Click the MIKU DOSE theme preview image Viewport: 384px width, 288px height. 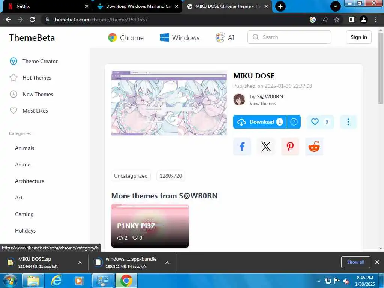click(169, 103)
